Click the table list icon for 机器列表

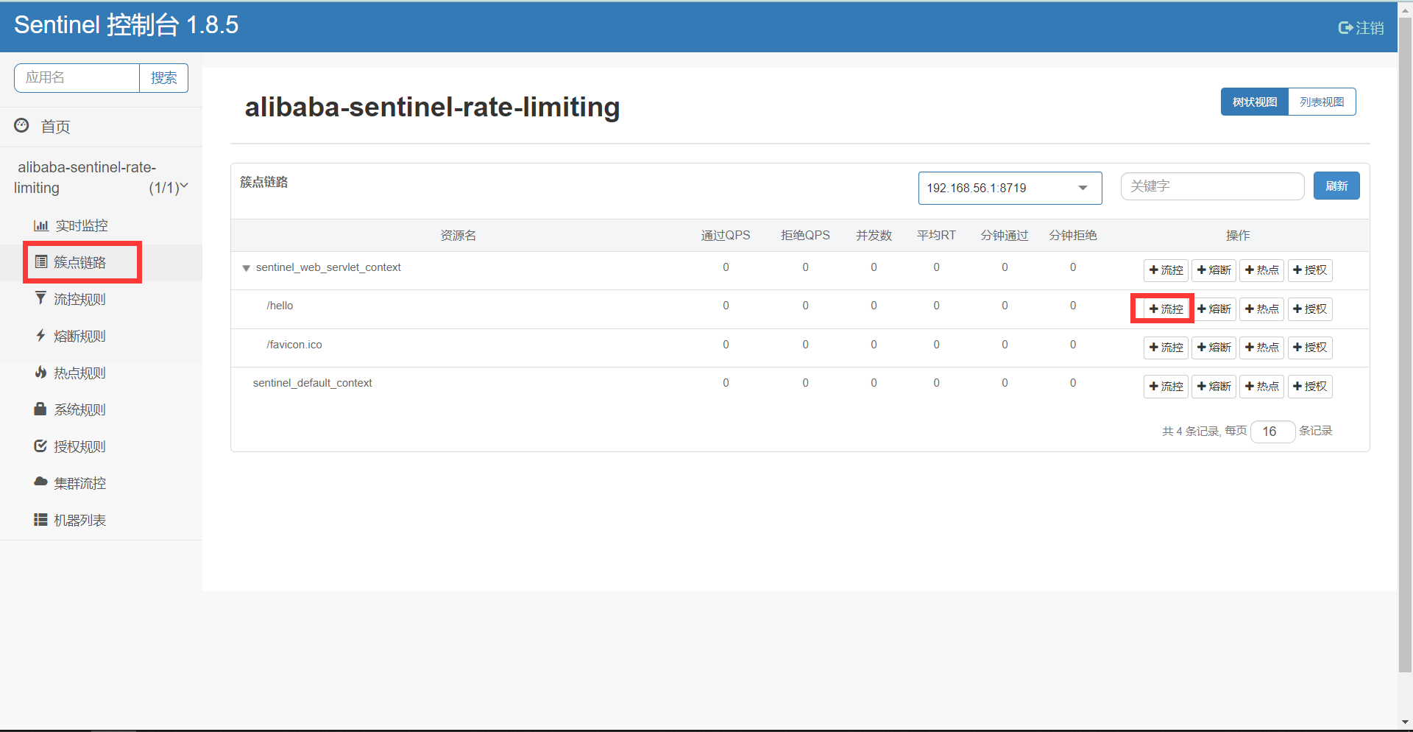click(x=41, y=520)
